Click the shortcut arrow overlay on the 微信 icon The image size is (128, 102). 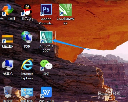click(42, 69)
